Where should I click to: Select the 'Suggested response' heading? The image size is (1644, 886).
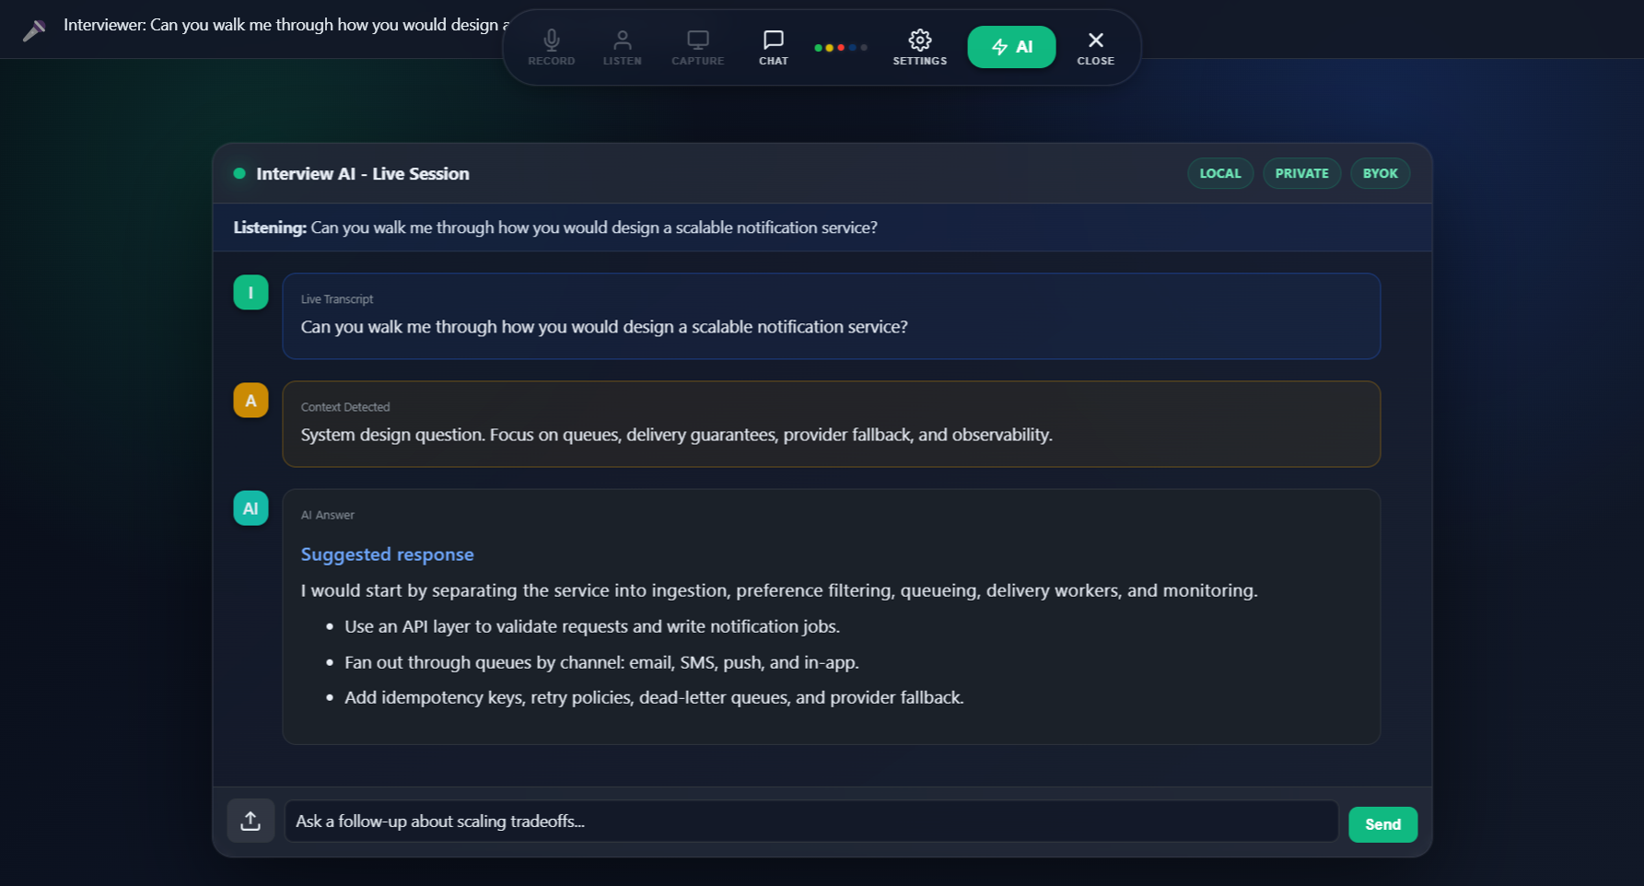click(387, 554)
